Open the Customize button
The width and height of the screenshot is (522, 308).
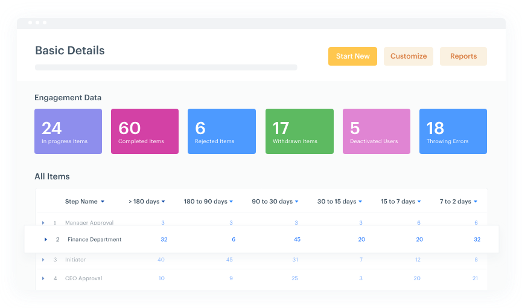408,56
